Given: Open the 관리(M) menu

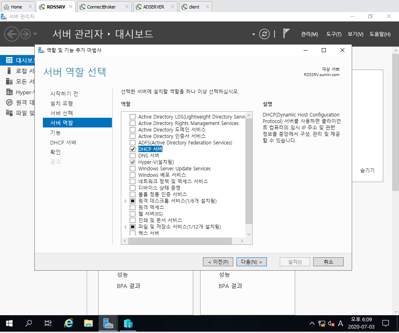Looking at the screenshot, I should (309, 34).
